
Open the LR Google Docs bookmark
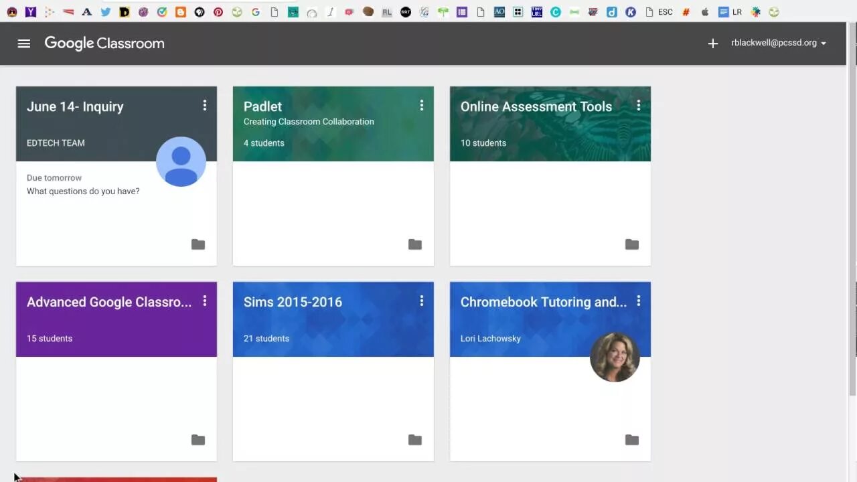[x=730, y=11]
